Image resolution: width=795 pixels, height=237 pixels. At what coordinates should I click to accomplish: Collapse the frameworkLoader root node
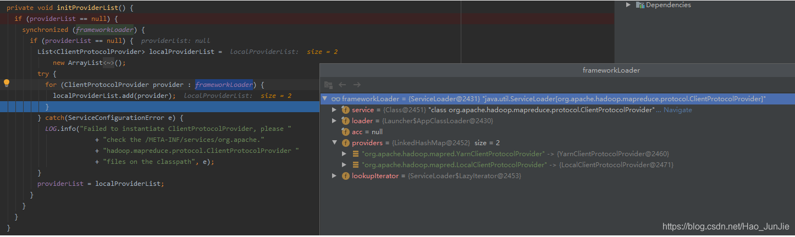pyautogui.click(x=325, y=99)
